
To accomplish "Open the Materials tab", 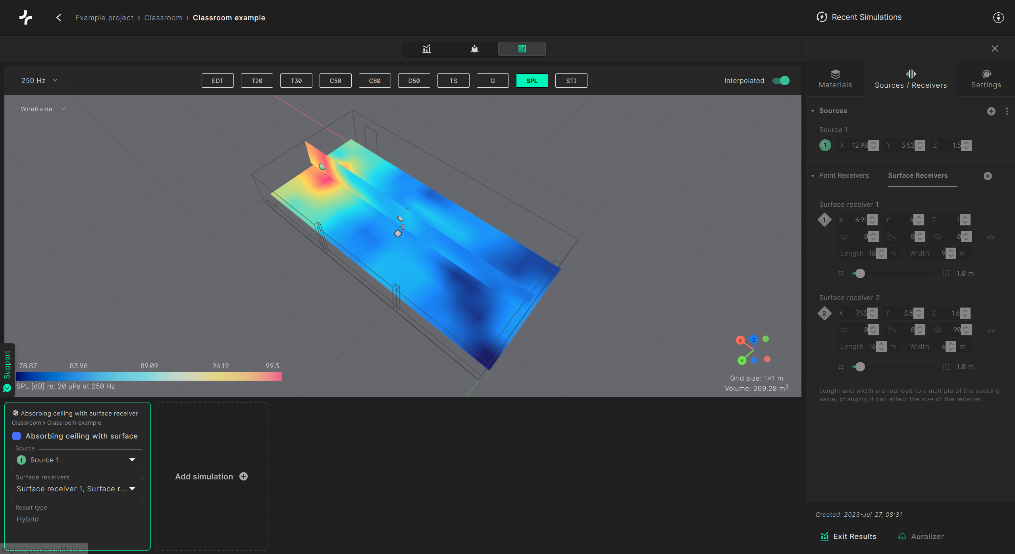I will [835, 79].
